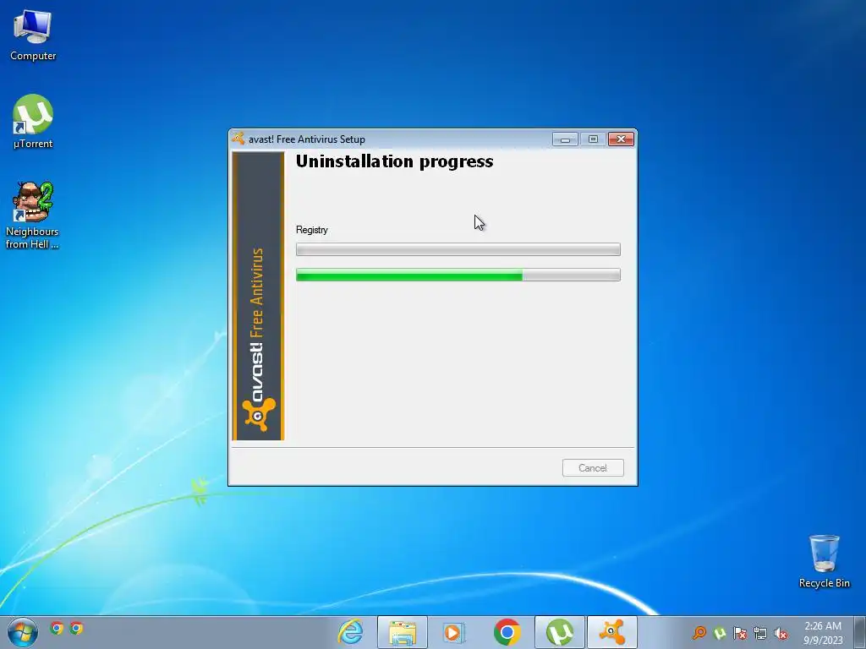Click the Uninstallation progress heading
This screenshot has height=649, width=866.
tap(394, 161)
